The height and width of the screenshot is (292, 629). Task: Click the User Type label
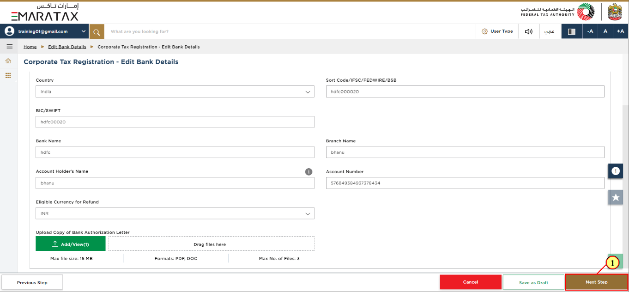click(x=502, y=31)
